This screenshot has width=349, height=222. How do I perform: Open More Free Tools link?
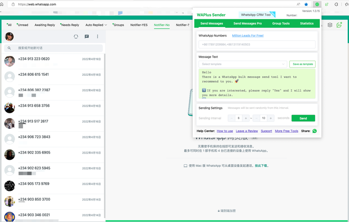click(x=286, y=131)
